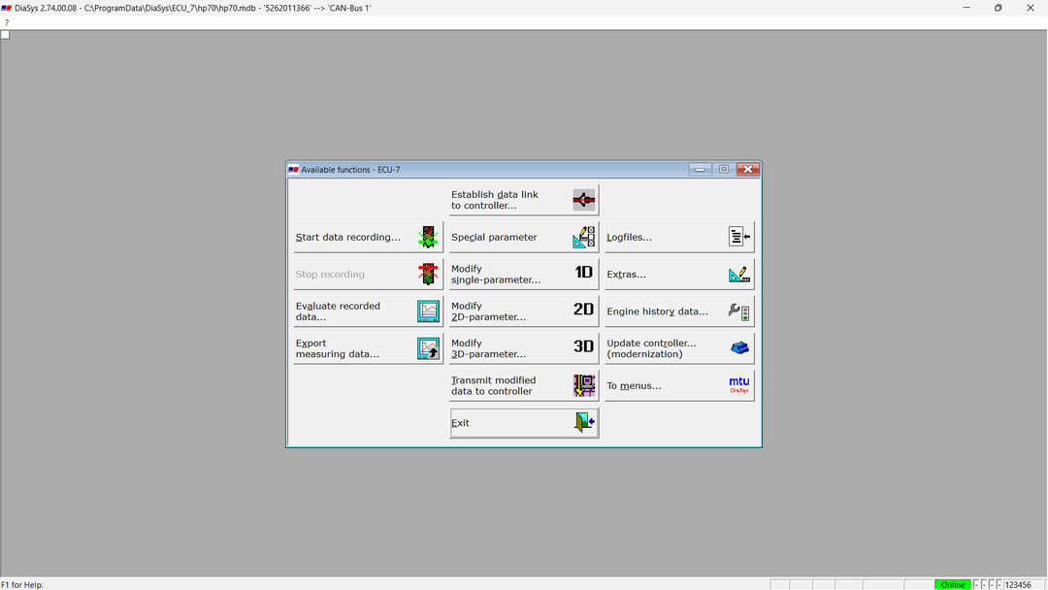Restore down the DiaSys main window
The height and width of the screenshot is (590, 1048).
(x=998, y=8)
